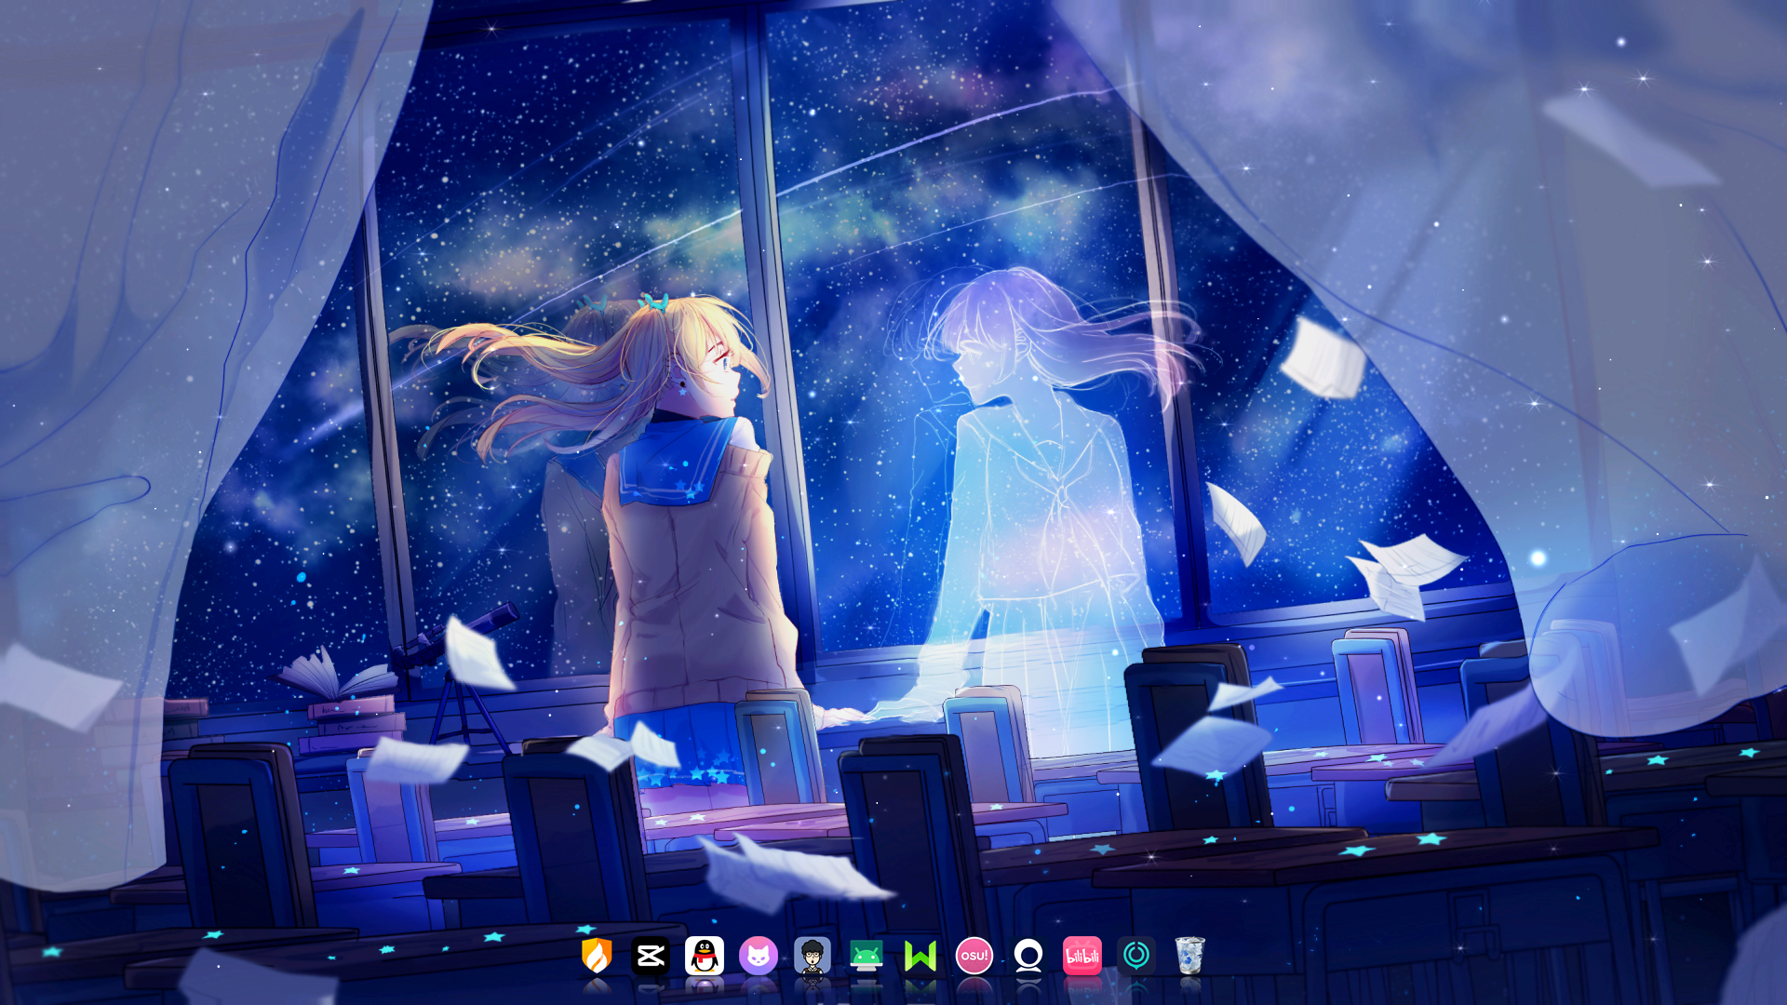Open the teal circular power-ring app
This screenshot has width=1787, height=1005.
coord(1136,956)
